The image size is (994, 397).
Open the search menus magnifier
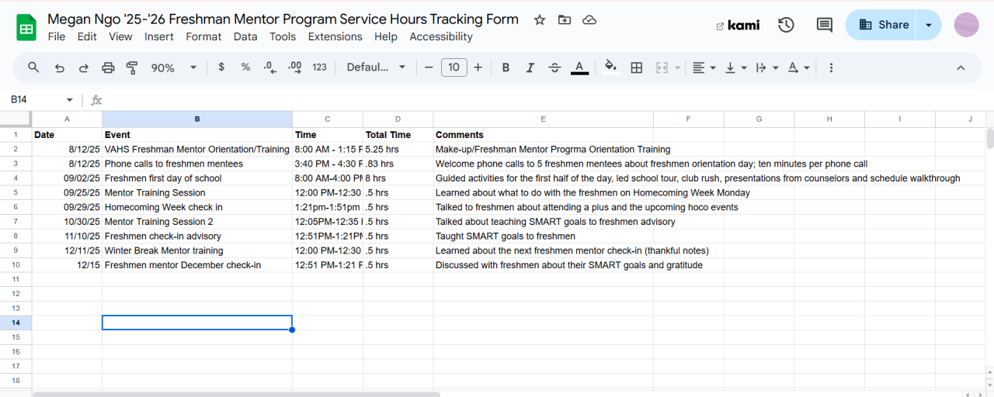coord(33,67)
